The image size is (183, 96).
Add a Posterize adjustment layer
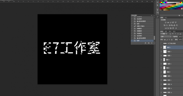click(168, 28)
